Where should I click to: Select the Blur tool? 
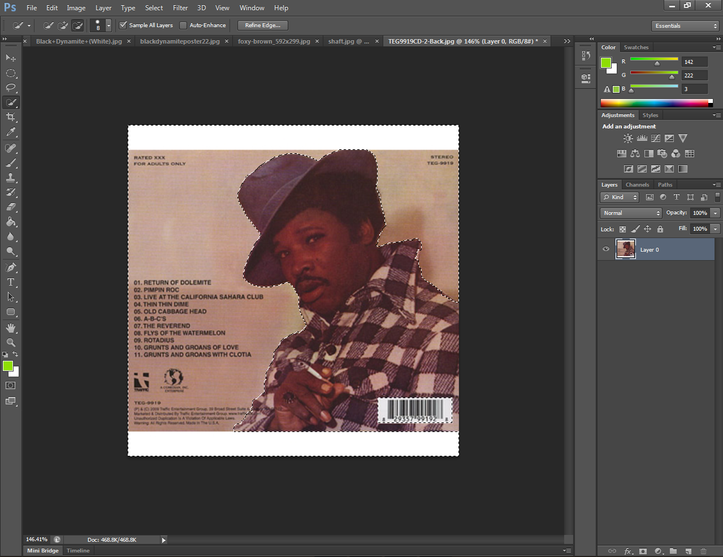pyautogui.click(x=11, y=236)
